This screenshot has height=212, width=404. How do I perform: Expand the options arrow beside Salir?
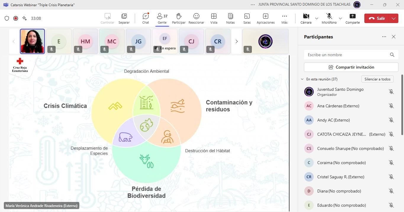(x=393, y=18)
